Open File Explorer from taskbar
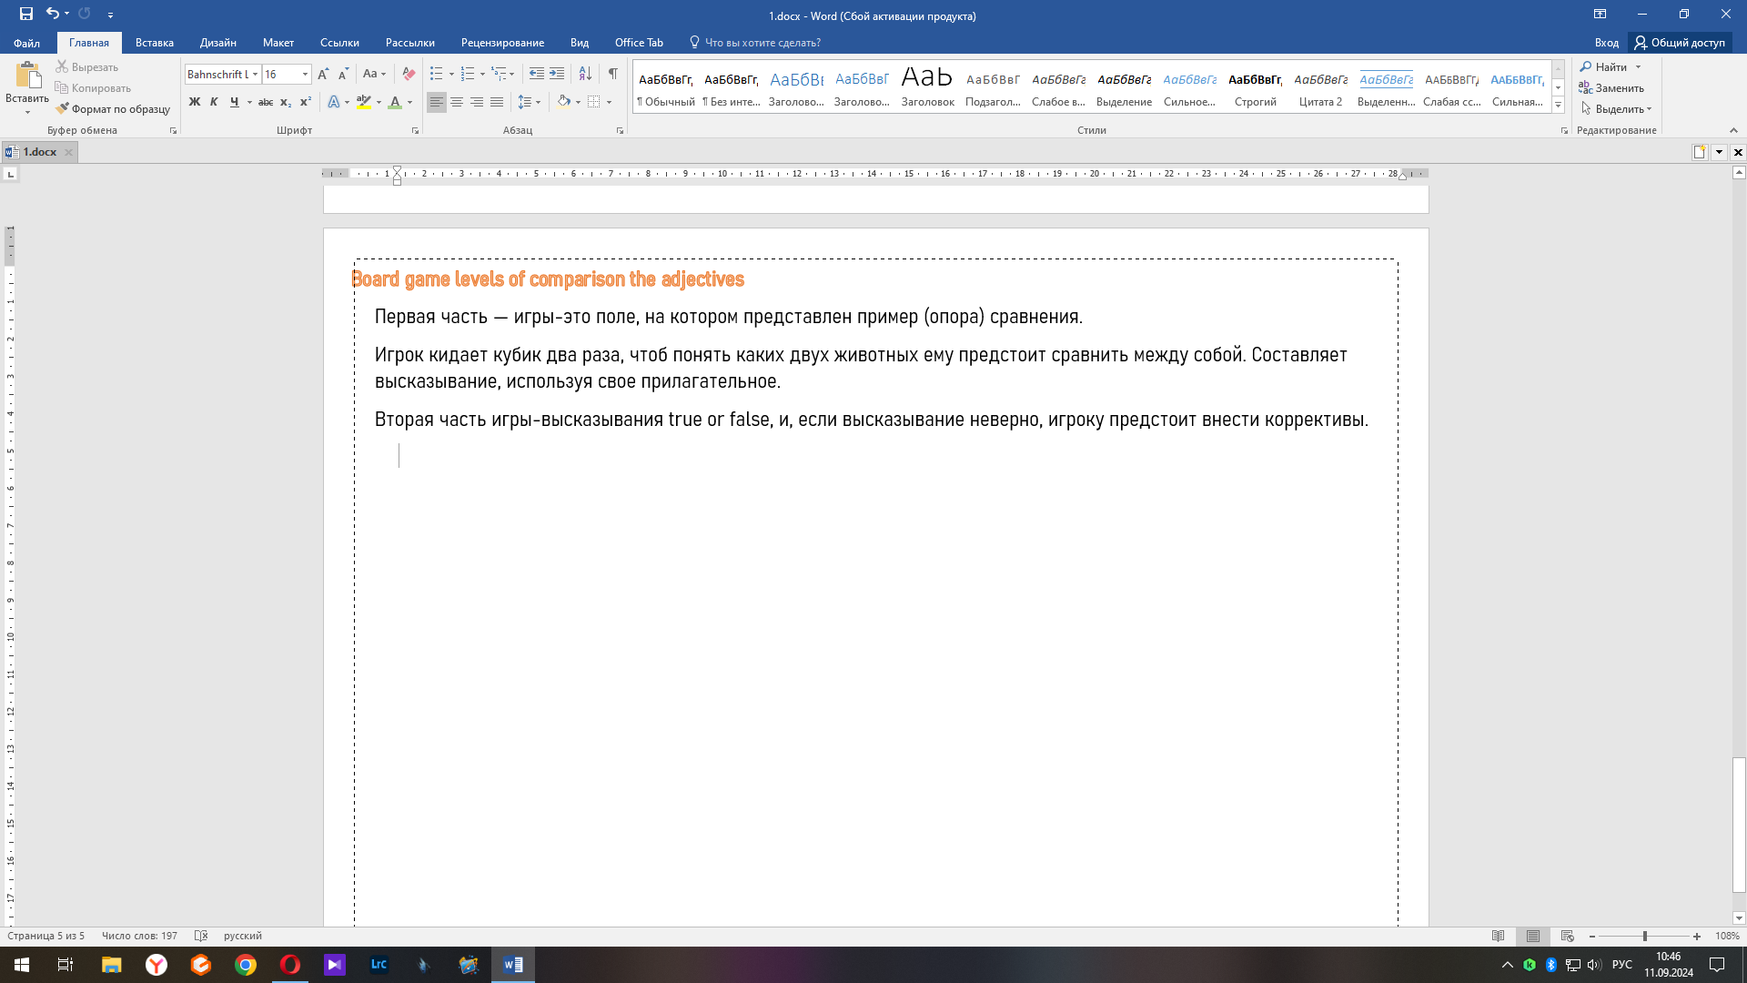The image size is (1747, 983). pos(111,965)
